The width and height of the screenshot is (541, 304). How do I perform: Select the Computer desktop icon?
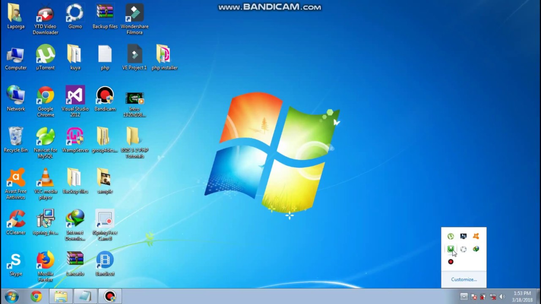coord(16,58)
